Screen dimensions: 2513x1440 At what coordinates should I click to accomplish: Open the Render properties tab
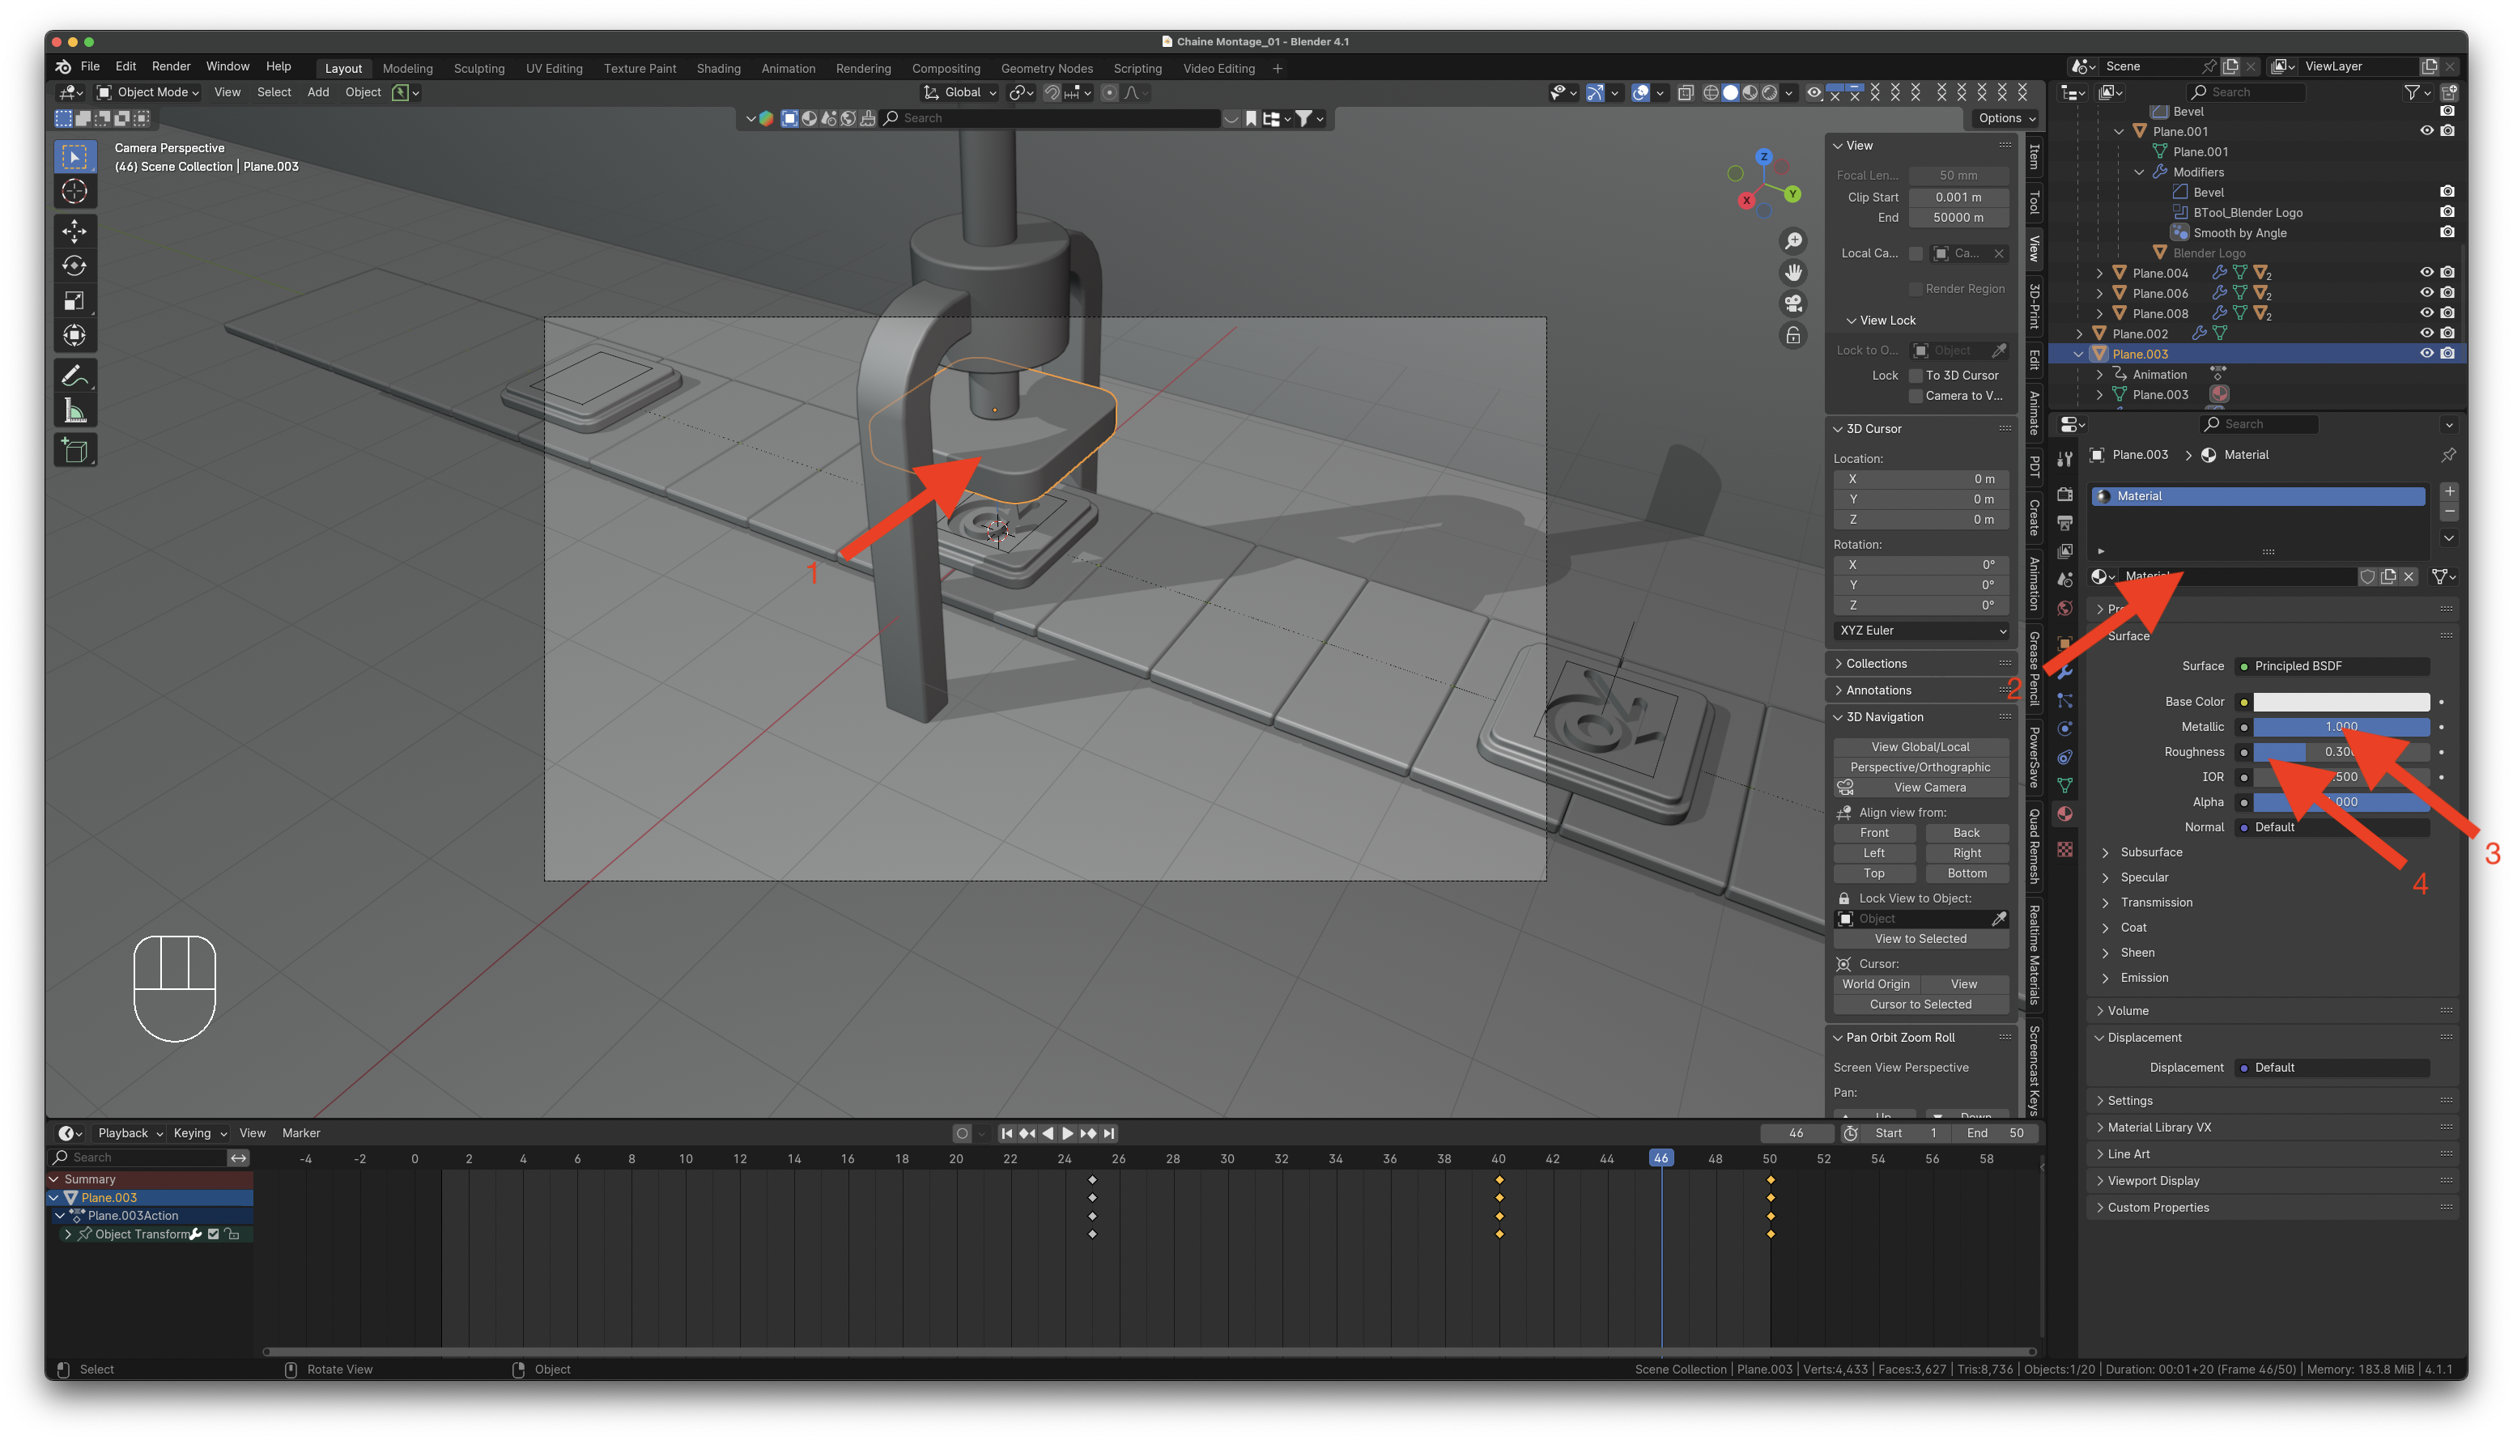coord(2064,494)
